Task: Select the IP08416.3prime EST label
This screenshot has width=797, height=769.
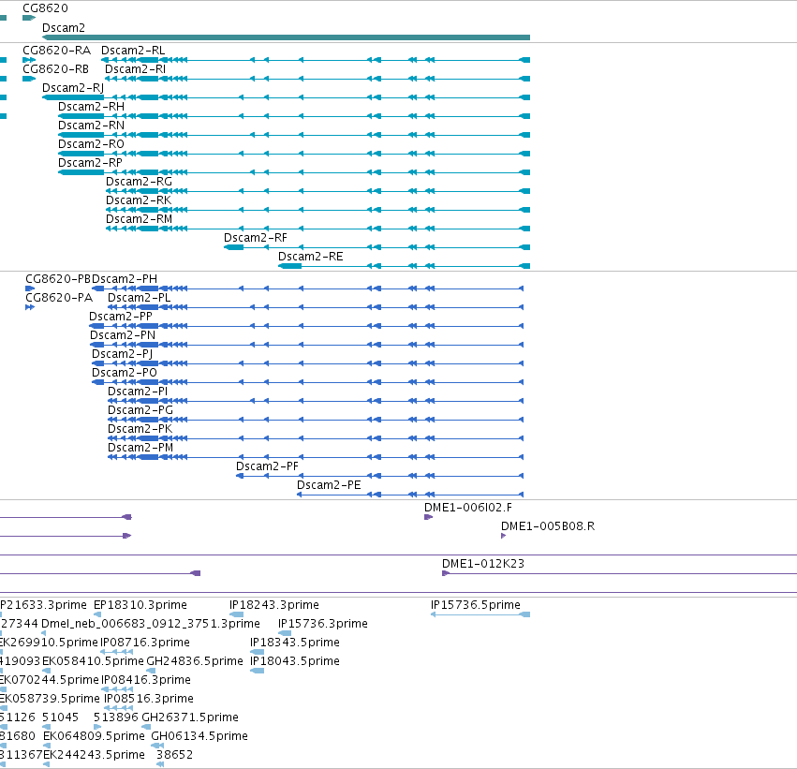Action: pyautogui.click(x=146, y=680)
